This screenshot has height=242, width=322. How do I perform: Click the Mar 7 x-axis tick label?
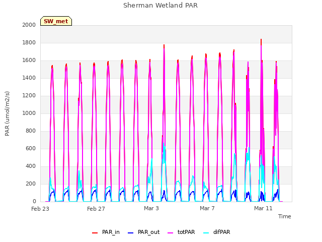tap(207, 208)
